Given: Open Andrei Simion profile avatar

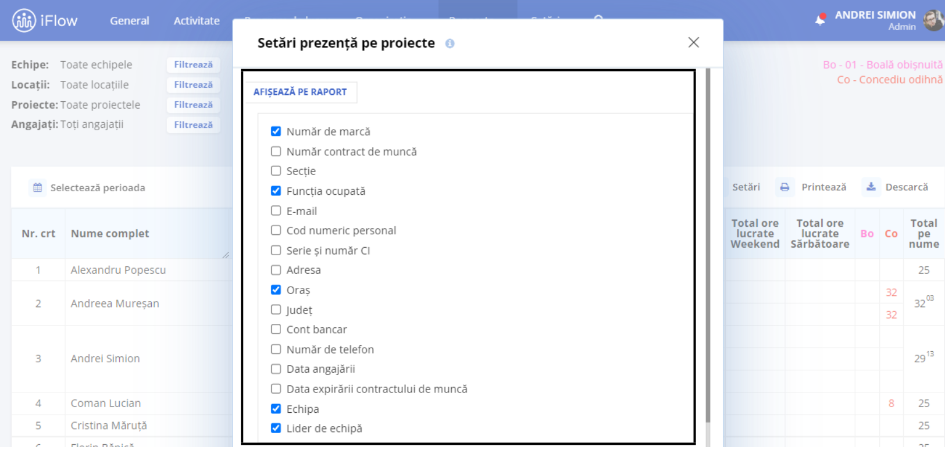Looking at the screenshot, I should point(933,20).
